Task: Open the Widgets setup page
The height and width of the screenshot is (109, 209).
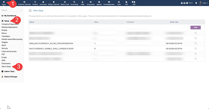Action: pyautogui.click(x=5, y=42)
